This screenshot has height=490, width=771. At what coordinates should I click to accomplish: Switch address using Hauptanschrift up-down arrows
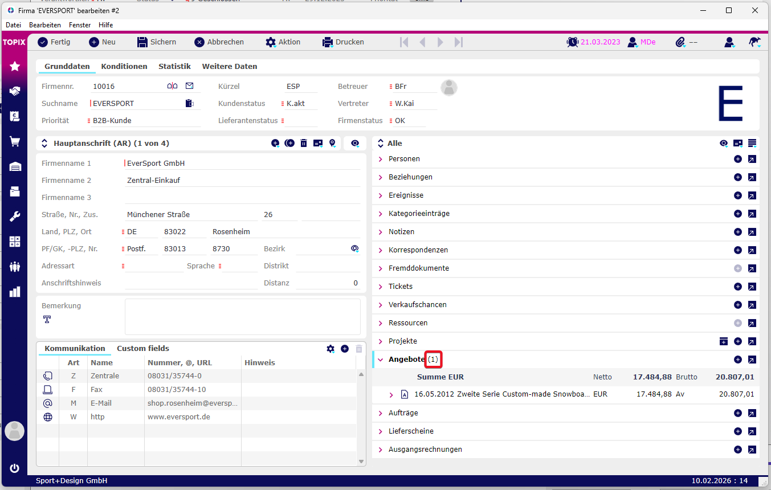[x=44, y=144]
